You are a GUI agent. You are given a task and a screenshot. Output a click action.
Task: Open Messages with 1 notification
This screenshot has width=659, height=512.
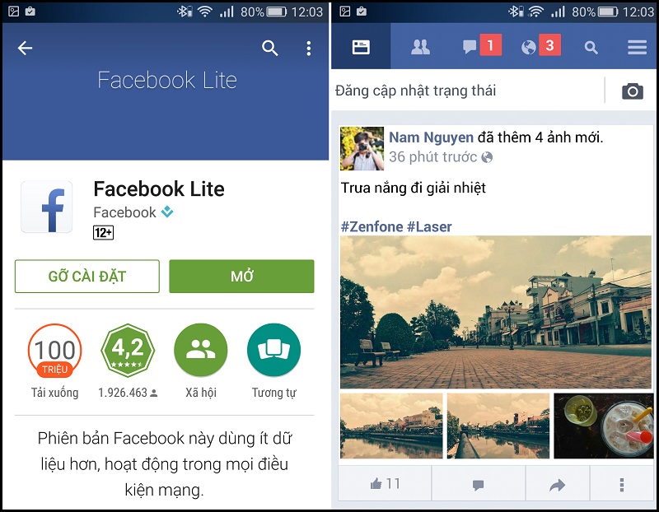tap(482, 45)
